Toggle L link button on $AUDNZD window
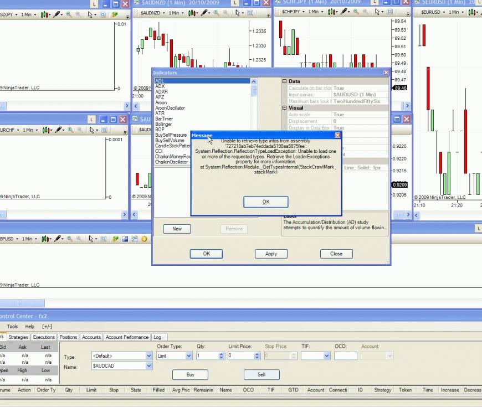482x407 pixels. pos(235,3)
